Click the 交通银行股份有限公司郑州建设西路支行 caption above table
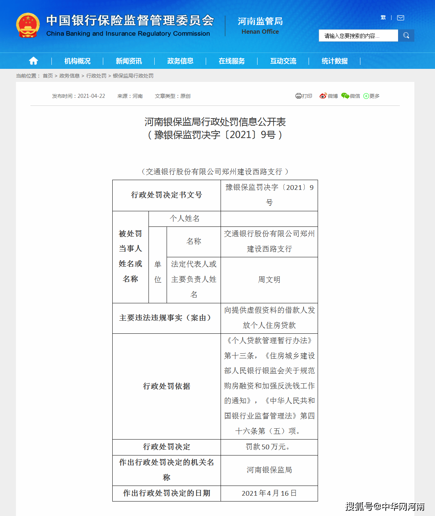 click(215, 171)
